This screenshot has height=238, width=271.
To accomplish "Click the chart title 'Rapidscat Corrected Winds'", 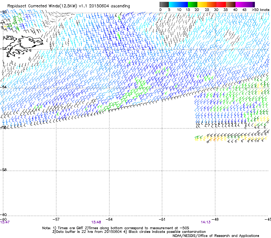I will pos(33,6).
